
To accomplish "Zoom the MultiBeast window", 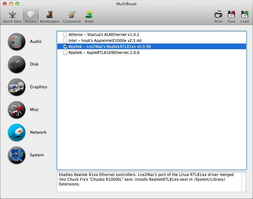I will (x=17, y=4).
